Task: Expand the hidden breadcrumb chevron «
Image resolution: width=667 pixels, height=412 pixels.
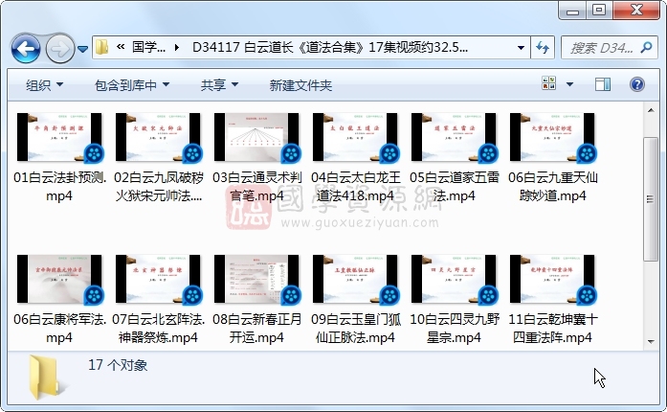Action: tap(121, 47)
